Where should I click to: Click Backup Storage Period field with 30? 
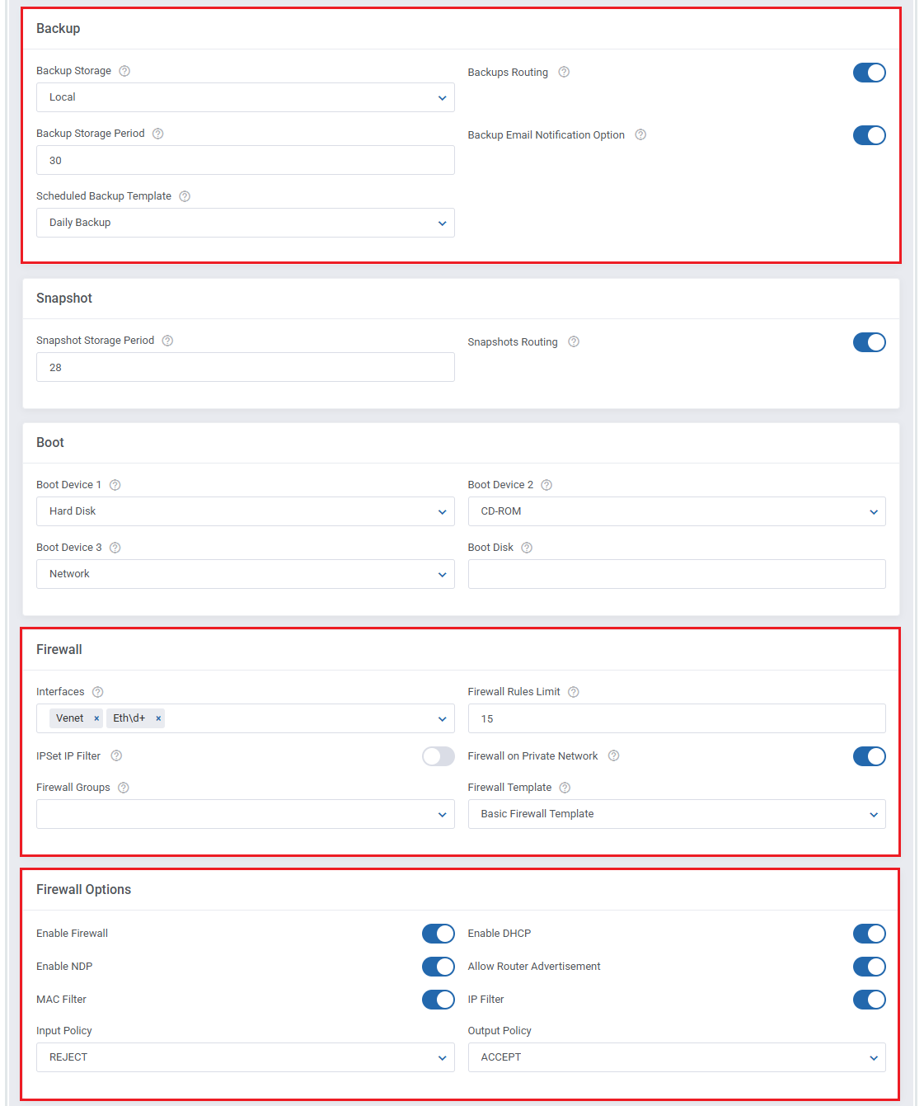click(245, 160)
